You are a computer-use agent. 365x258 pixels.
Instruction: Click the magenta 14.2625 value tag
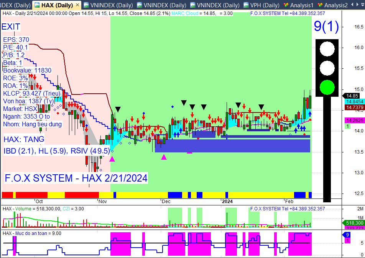pyautogui.click(x=355, y=121)
